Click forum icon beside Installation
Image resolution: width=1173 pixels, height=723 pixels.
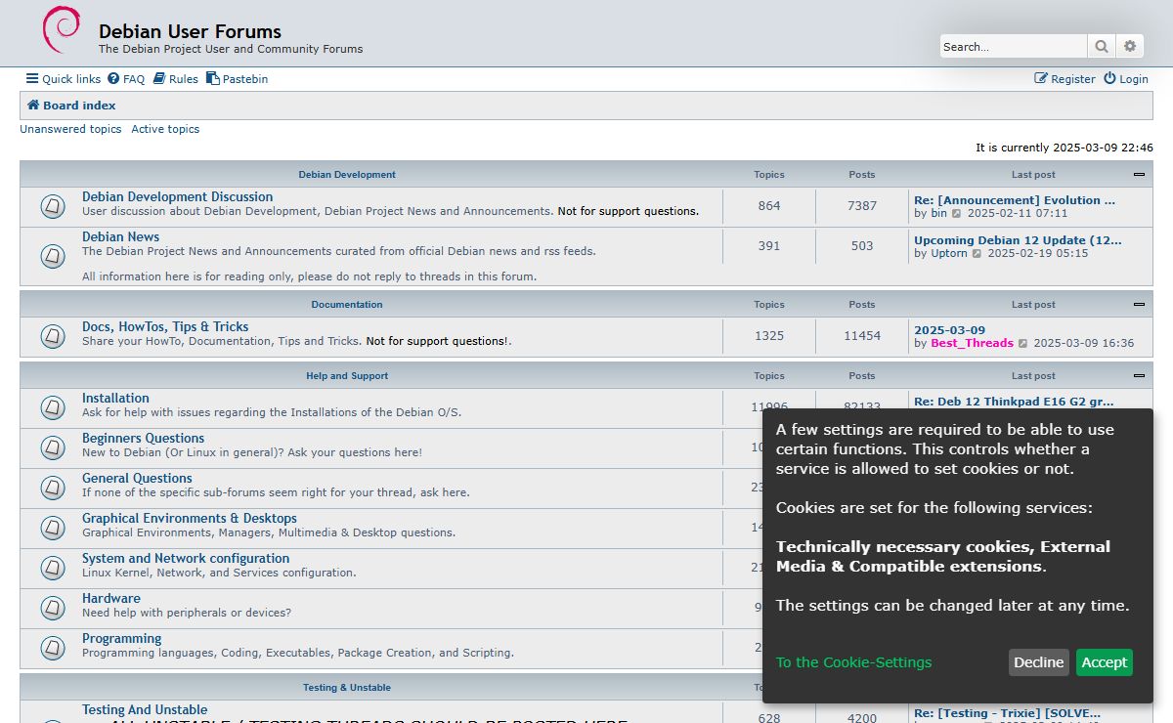click(53, 407)
